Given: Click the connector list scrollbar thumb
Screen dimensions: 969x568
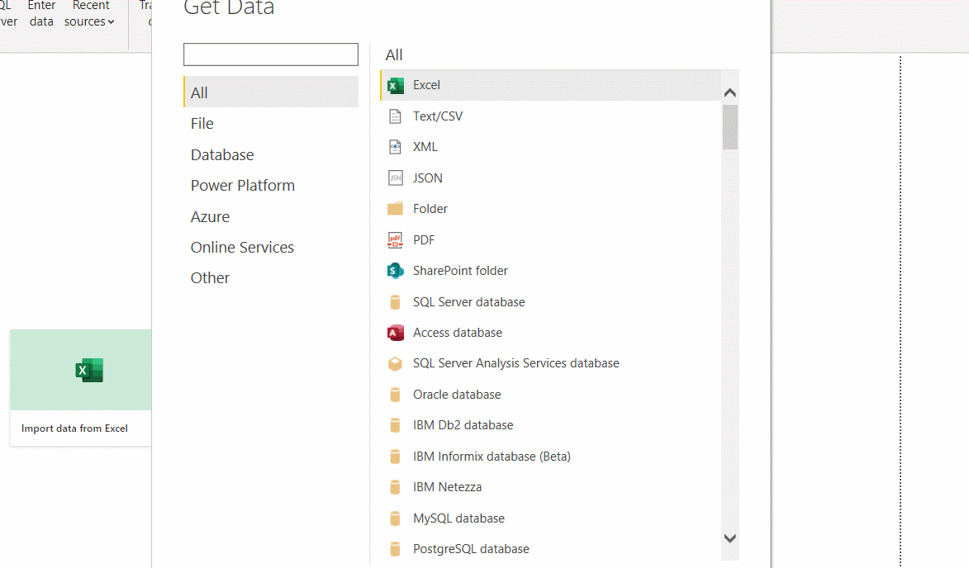Looking at the screenshot, I should (729, 127).
